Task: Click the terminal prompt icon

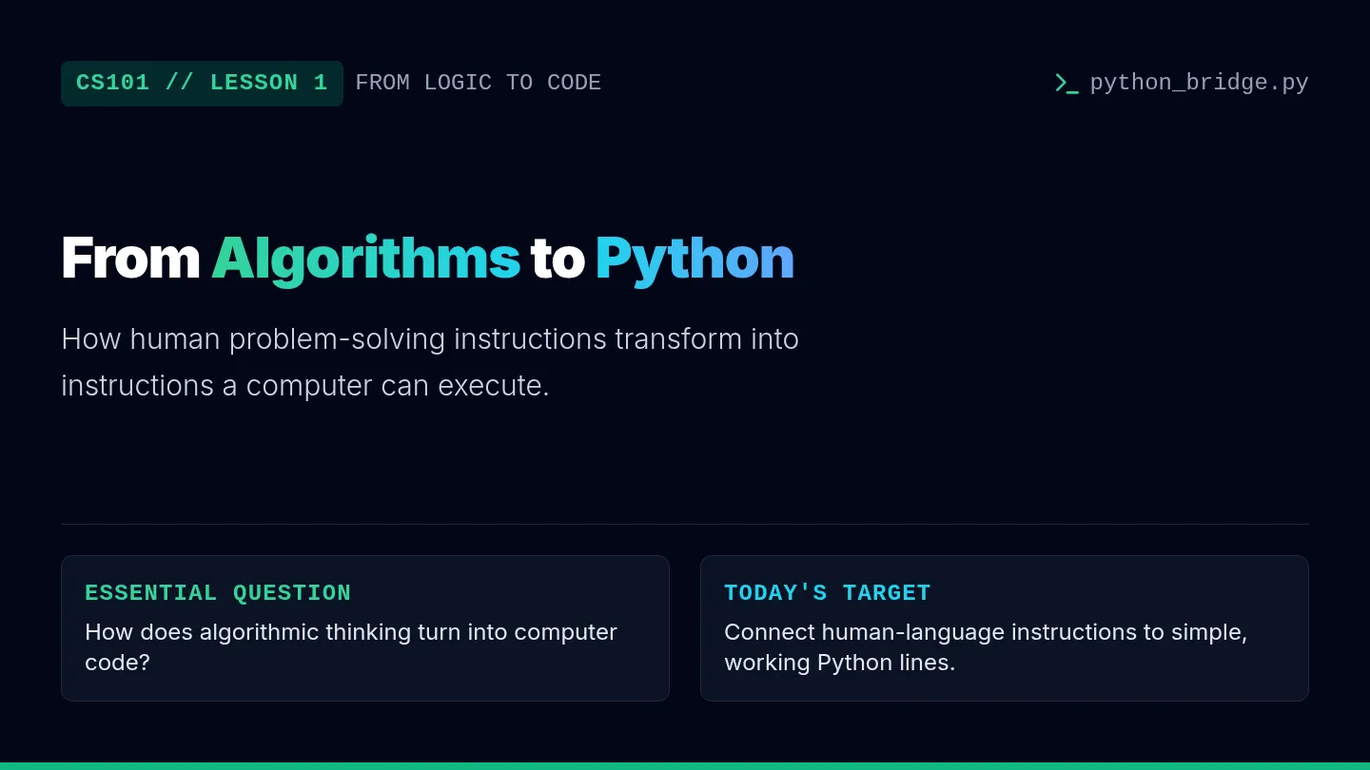Action: (x=1067, y=84)
